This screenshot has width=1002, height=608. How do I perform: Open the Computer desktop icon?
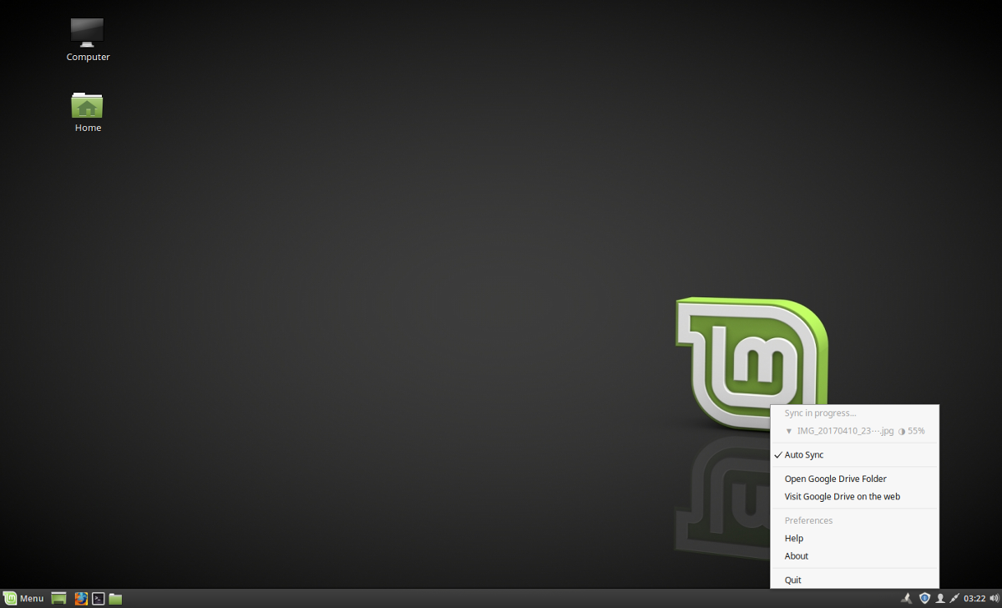click(88, 40)
